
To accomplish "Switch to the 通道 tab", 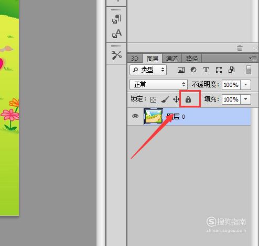I will [x=172, y=59].
